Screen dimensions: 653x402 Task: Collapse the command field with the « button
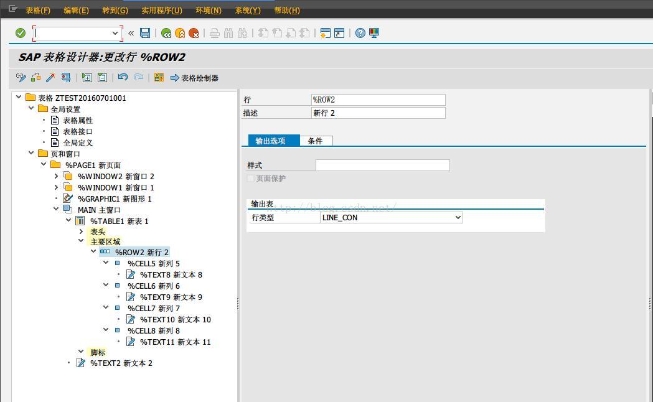[131, 33]
